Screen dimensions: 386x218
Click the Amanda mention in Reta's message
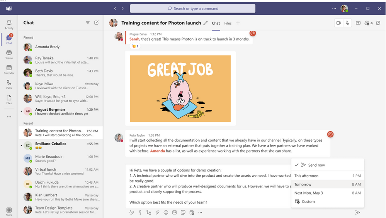tap(157, 151)
